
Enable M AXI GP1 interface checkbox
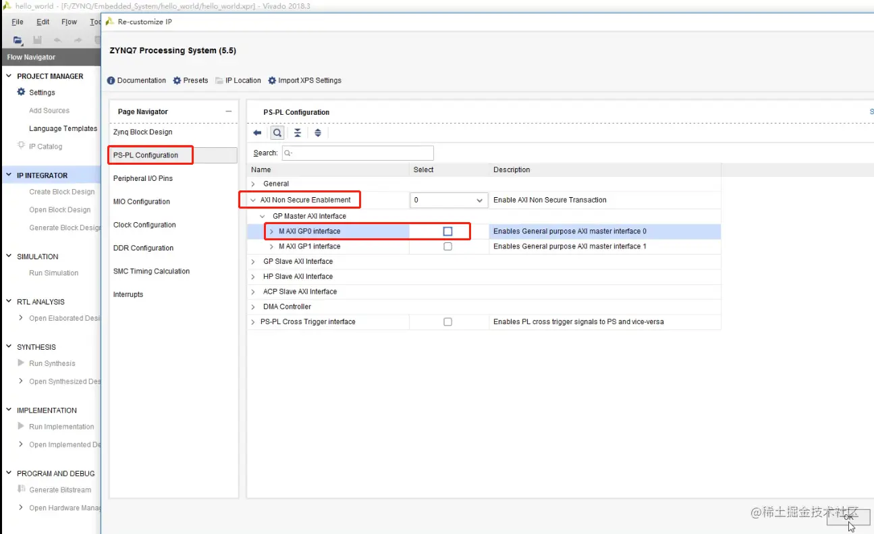click(x=447, y=246)
